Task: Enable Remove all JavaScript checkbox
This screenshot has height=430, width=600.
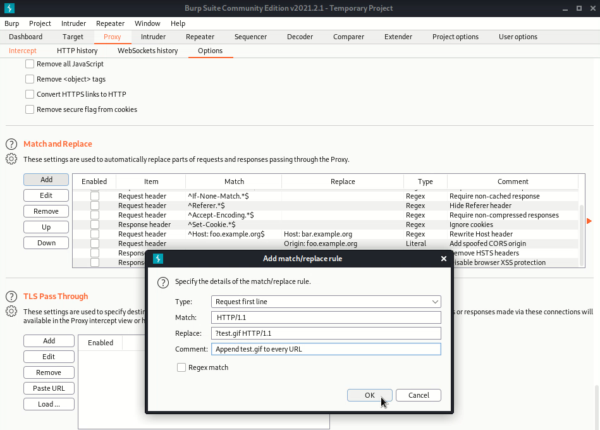Action: click(x=30, y=64)
